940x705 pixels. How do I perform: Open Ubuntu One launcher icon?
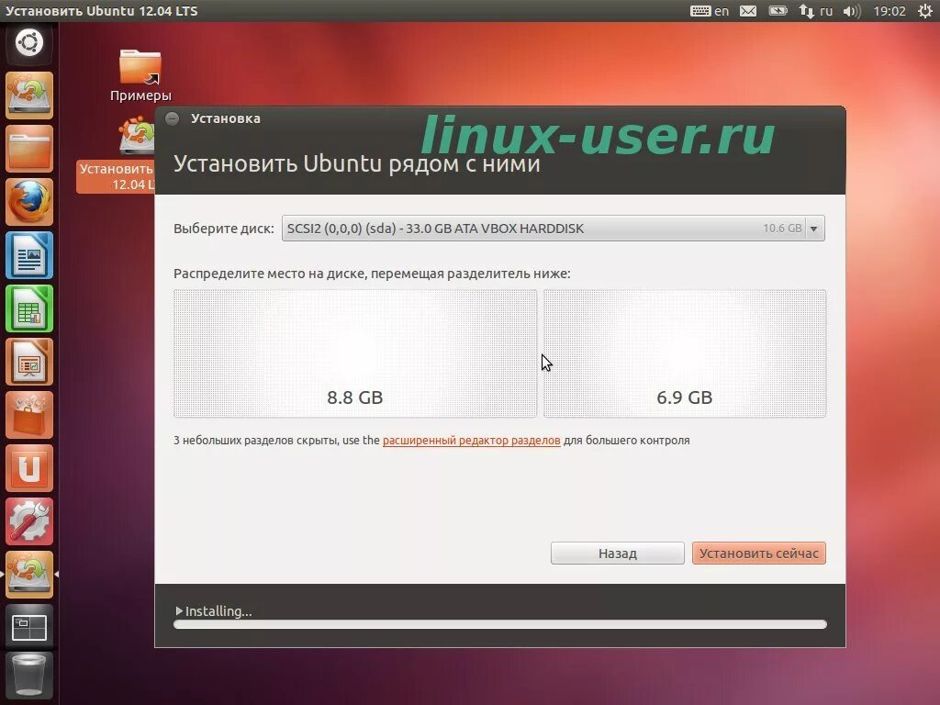[28, 468]
